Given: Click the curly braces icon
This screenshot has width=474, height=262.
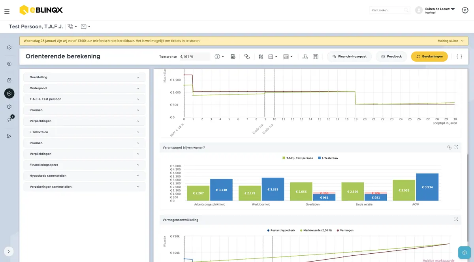Looking at the screenshot, I should click(459, 57).
